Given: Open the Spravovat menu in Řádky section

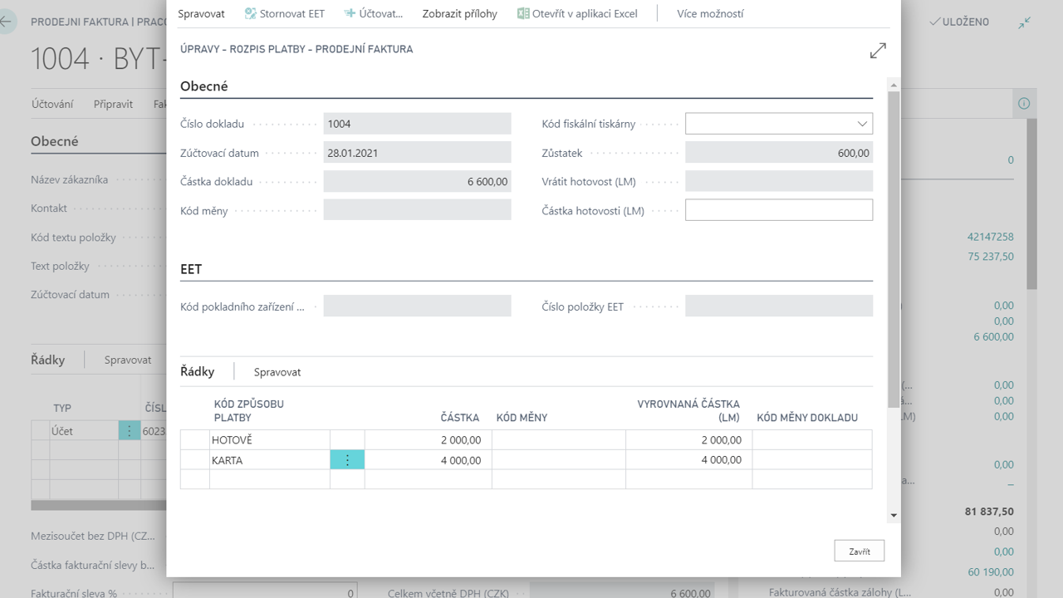Looking at the screenshot, I should pyautogui.click(x=277, y=372).
